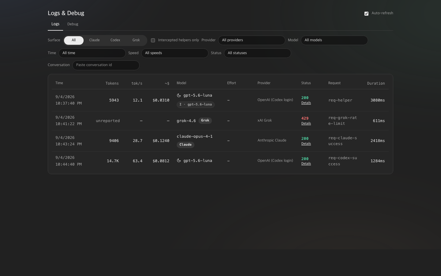This screenshot has width=441, height=276.
Task: Click the Duration column header
Action: [376, 83]
